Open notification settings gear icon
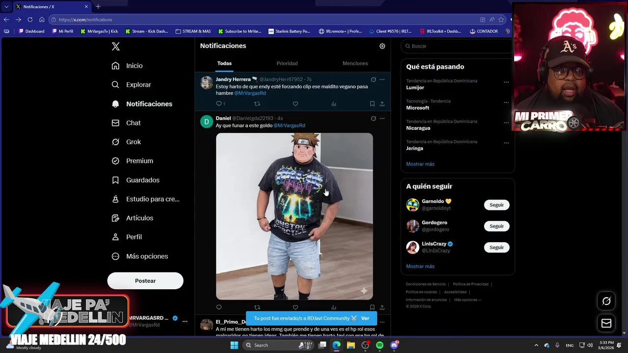The image size is (628, 353). [x=382, y=46]
